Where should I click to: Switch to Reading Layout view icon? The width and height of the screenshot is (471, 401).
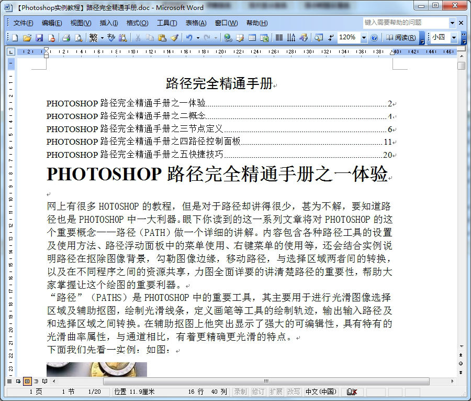[45, 382]
